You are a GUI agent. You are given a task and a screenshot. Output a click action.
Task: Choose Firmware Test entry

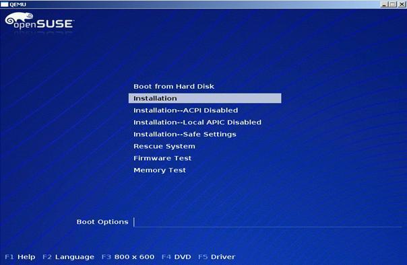pos(162,158)
